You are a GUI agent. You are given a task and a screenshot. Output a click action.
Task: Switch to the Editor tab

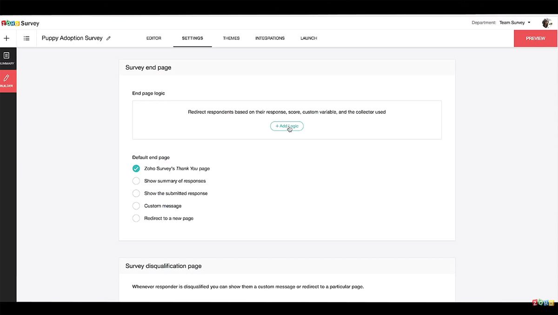tap(154, 38)
